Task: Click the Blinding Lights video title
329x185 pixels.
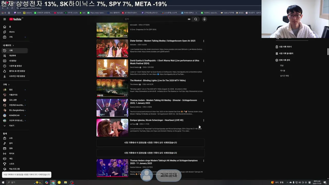Action: [158, 80]
